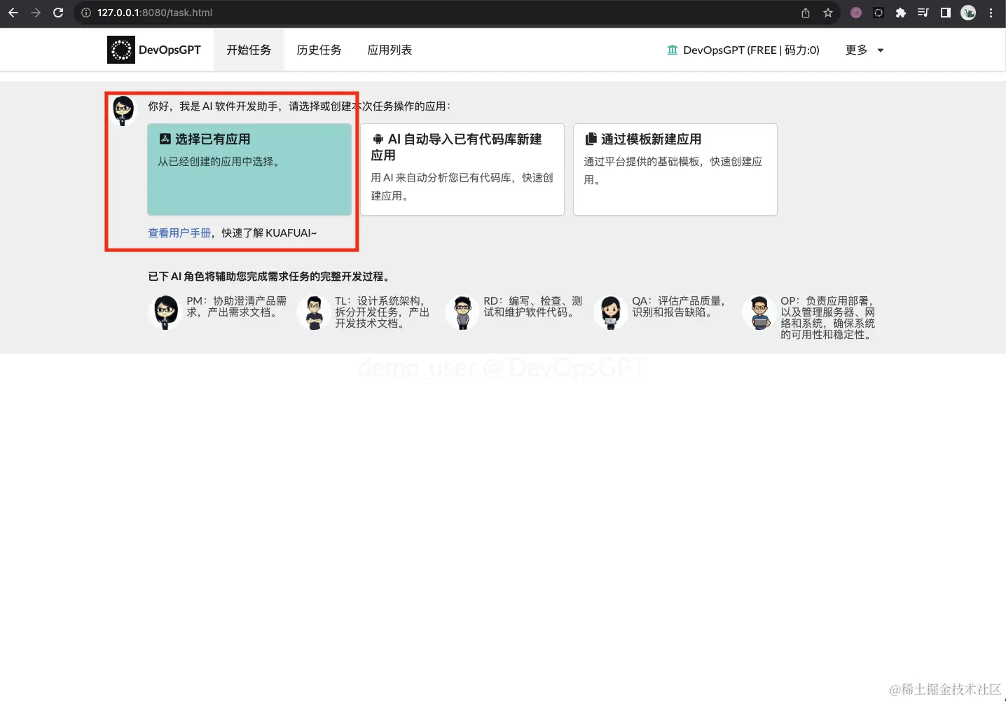Click the copy icon on 通过模板新建应用 card

tap(591, 139)
